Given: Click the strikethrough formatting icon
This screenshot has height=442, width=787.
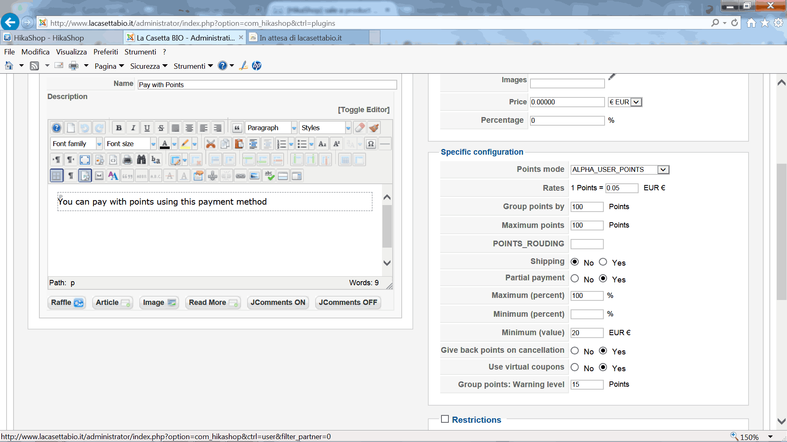Looking at the screenshot, I should click(x=161, y=128).
